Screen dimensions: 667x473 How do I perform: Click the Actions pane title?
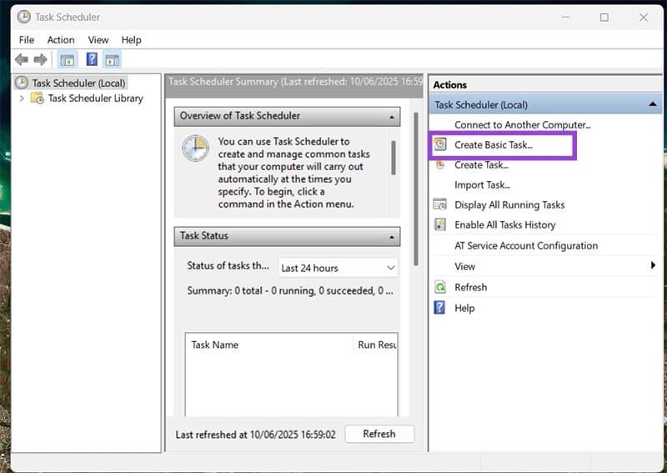pos(449,85)
